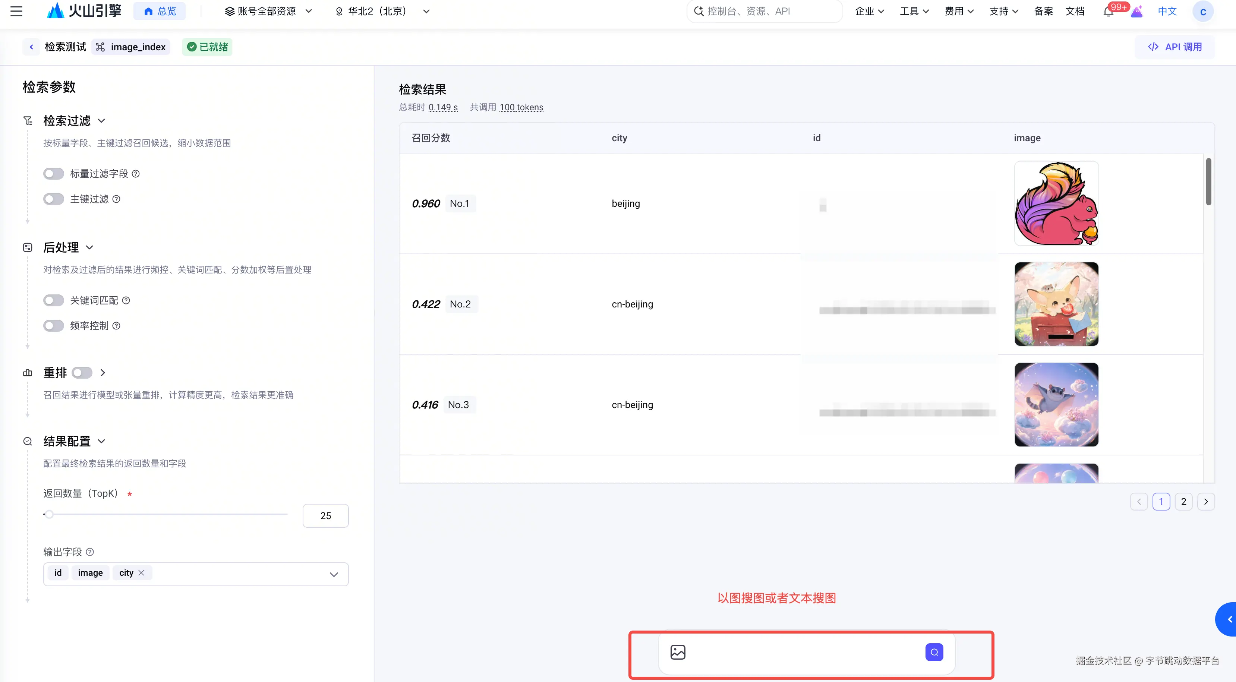Click the 重排 section icon

click(28, 373)
